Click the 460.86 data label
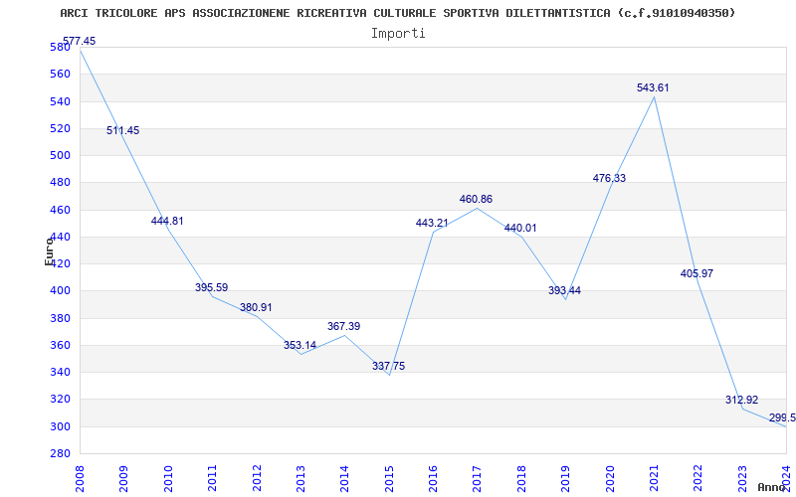This screenshot has width=796, height=497. 477,200
